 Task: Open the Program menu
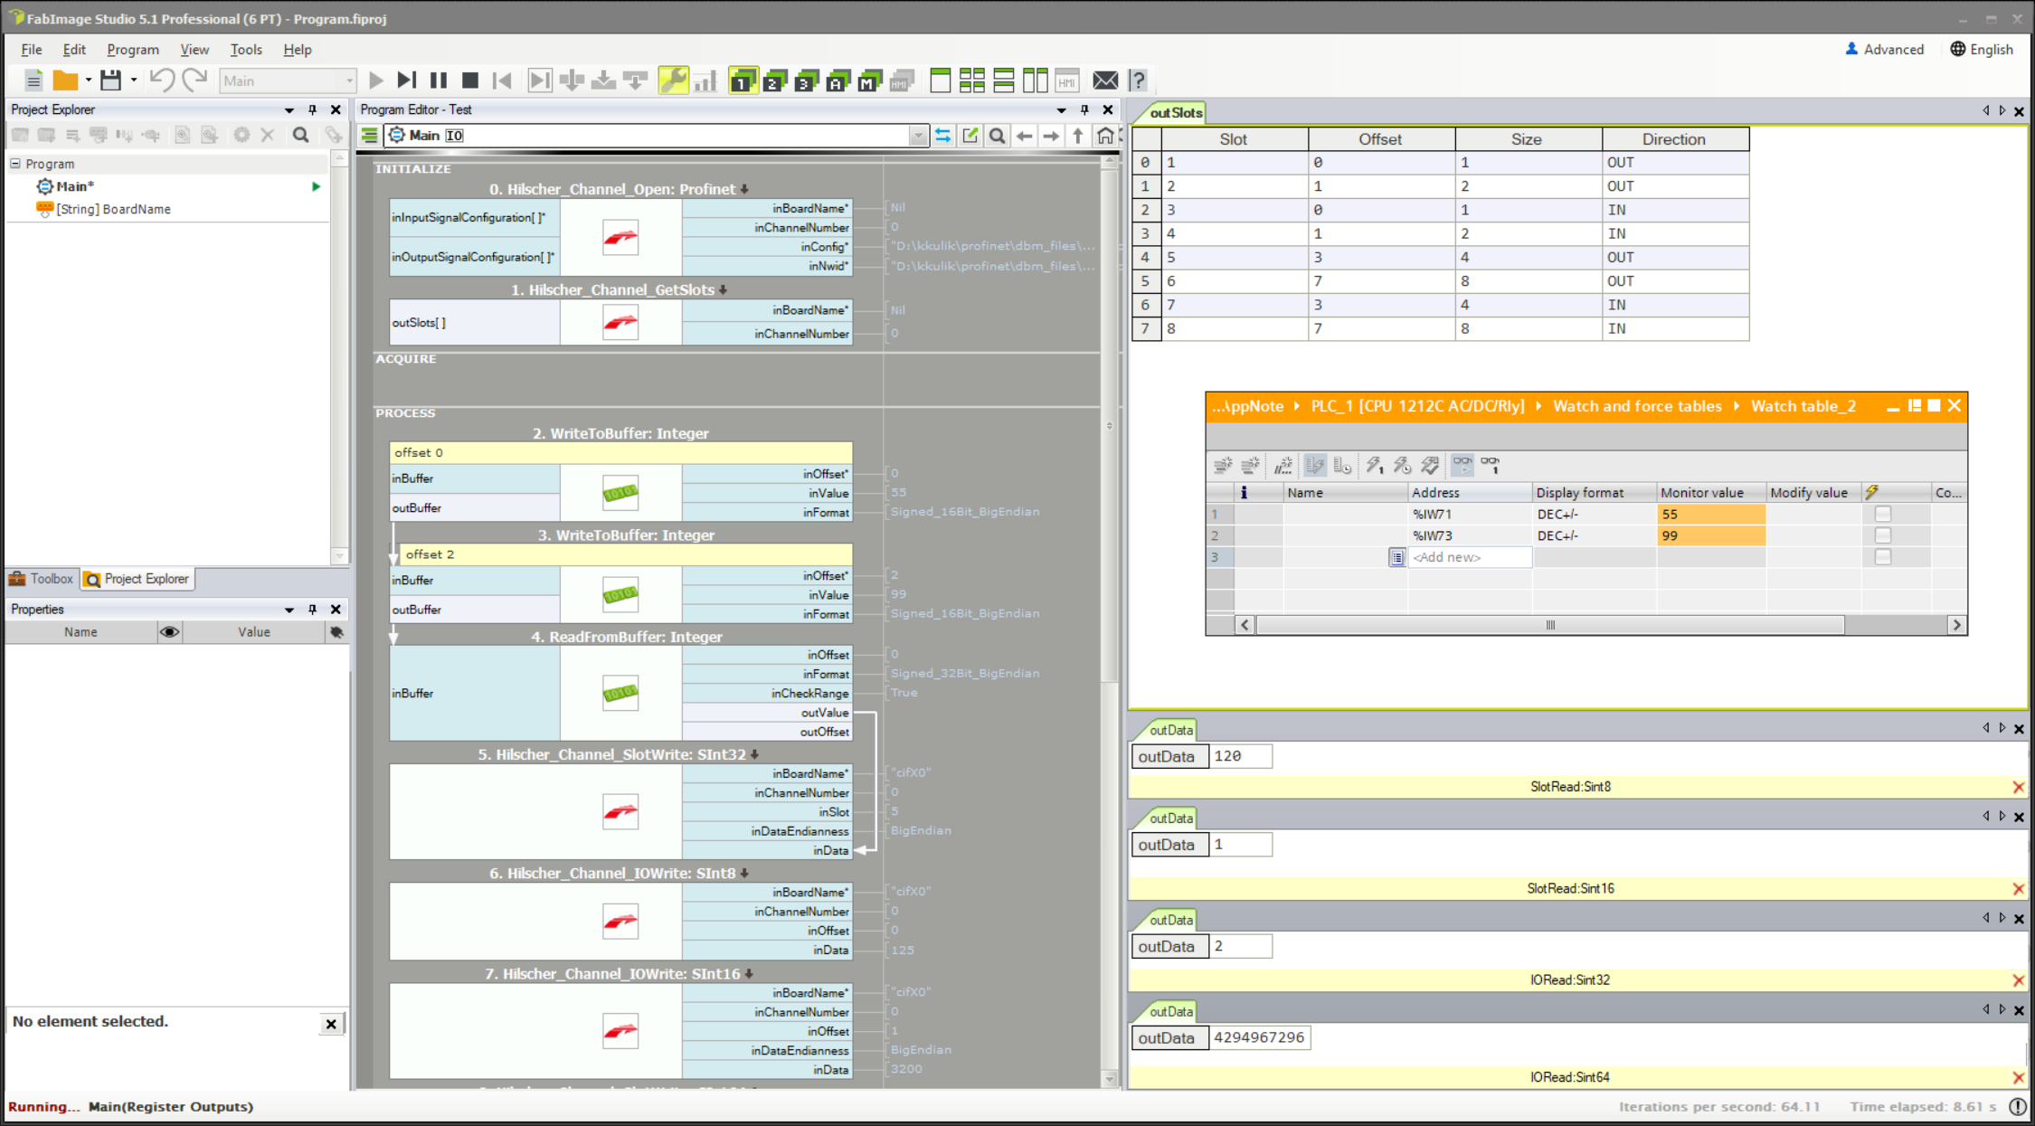[133, 50]
